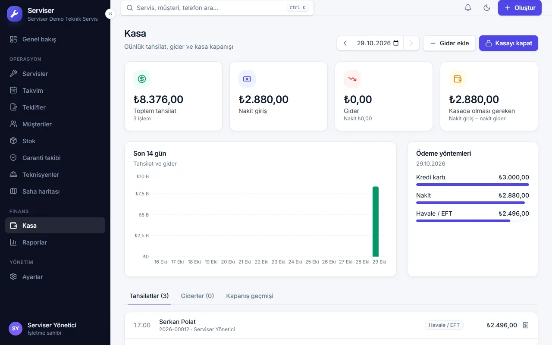
Task: Click the Havale / EFT progress bar
Action: [x=473, y=221]
